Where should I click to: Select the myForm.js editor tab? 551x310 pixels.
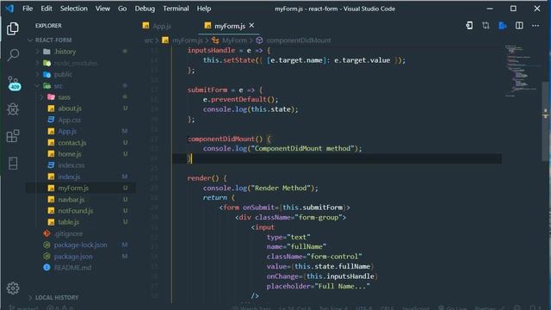coord(229,26)
